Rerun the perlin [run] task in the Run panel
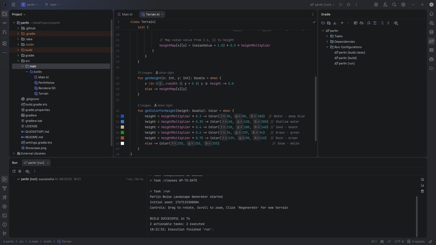 click(14, 171)
